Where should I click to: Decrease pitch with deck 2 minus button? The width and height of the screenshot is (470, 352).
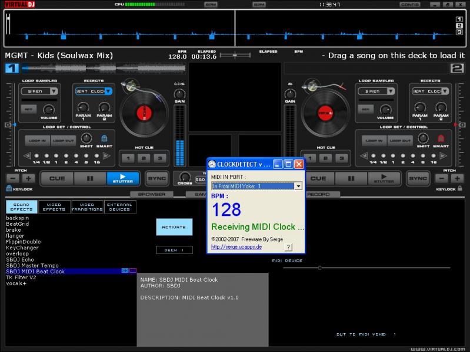(442, 178)
